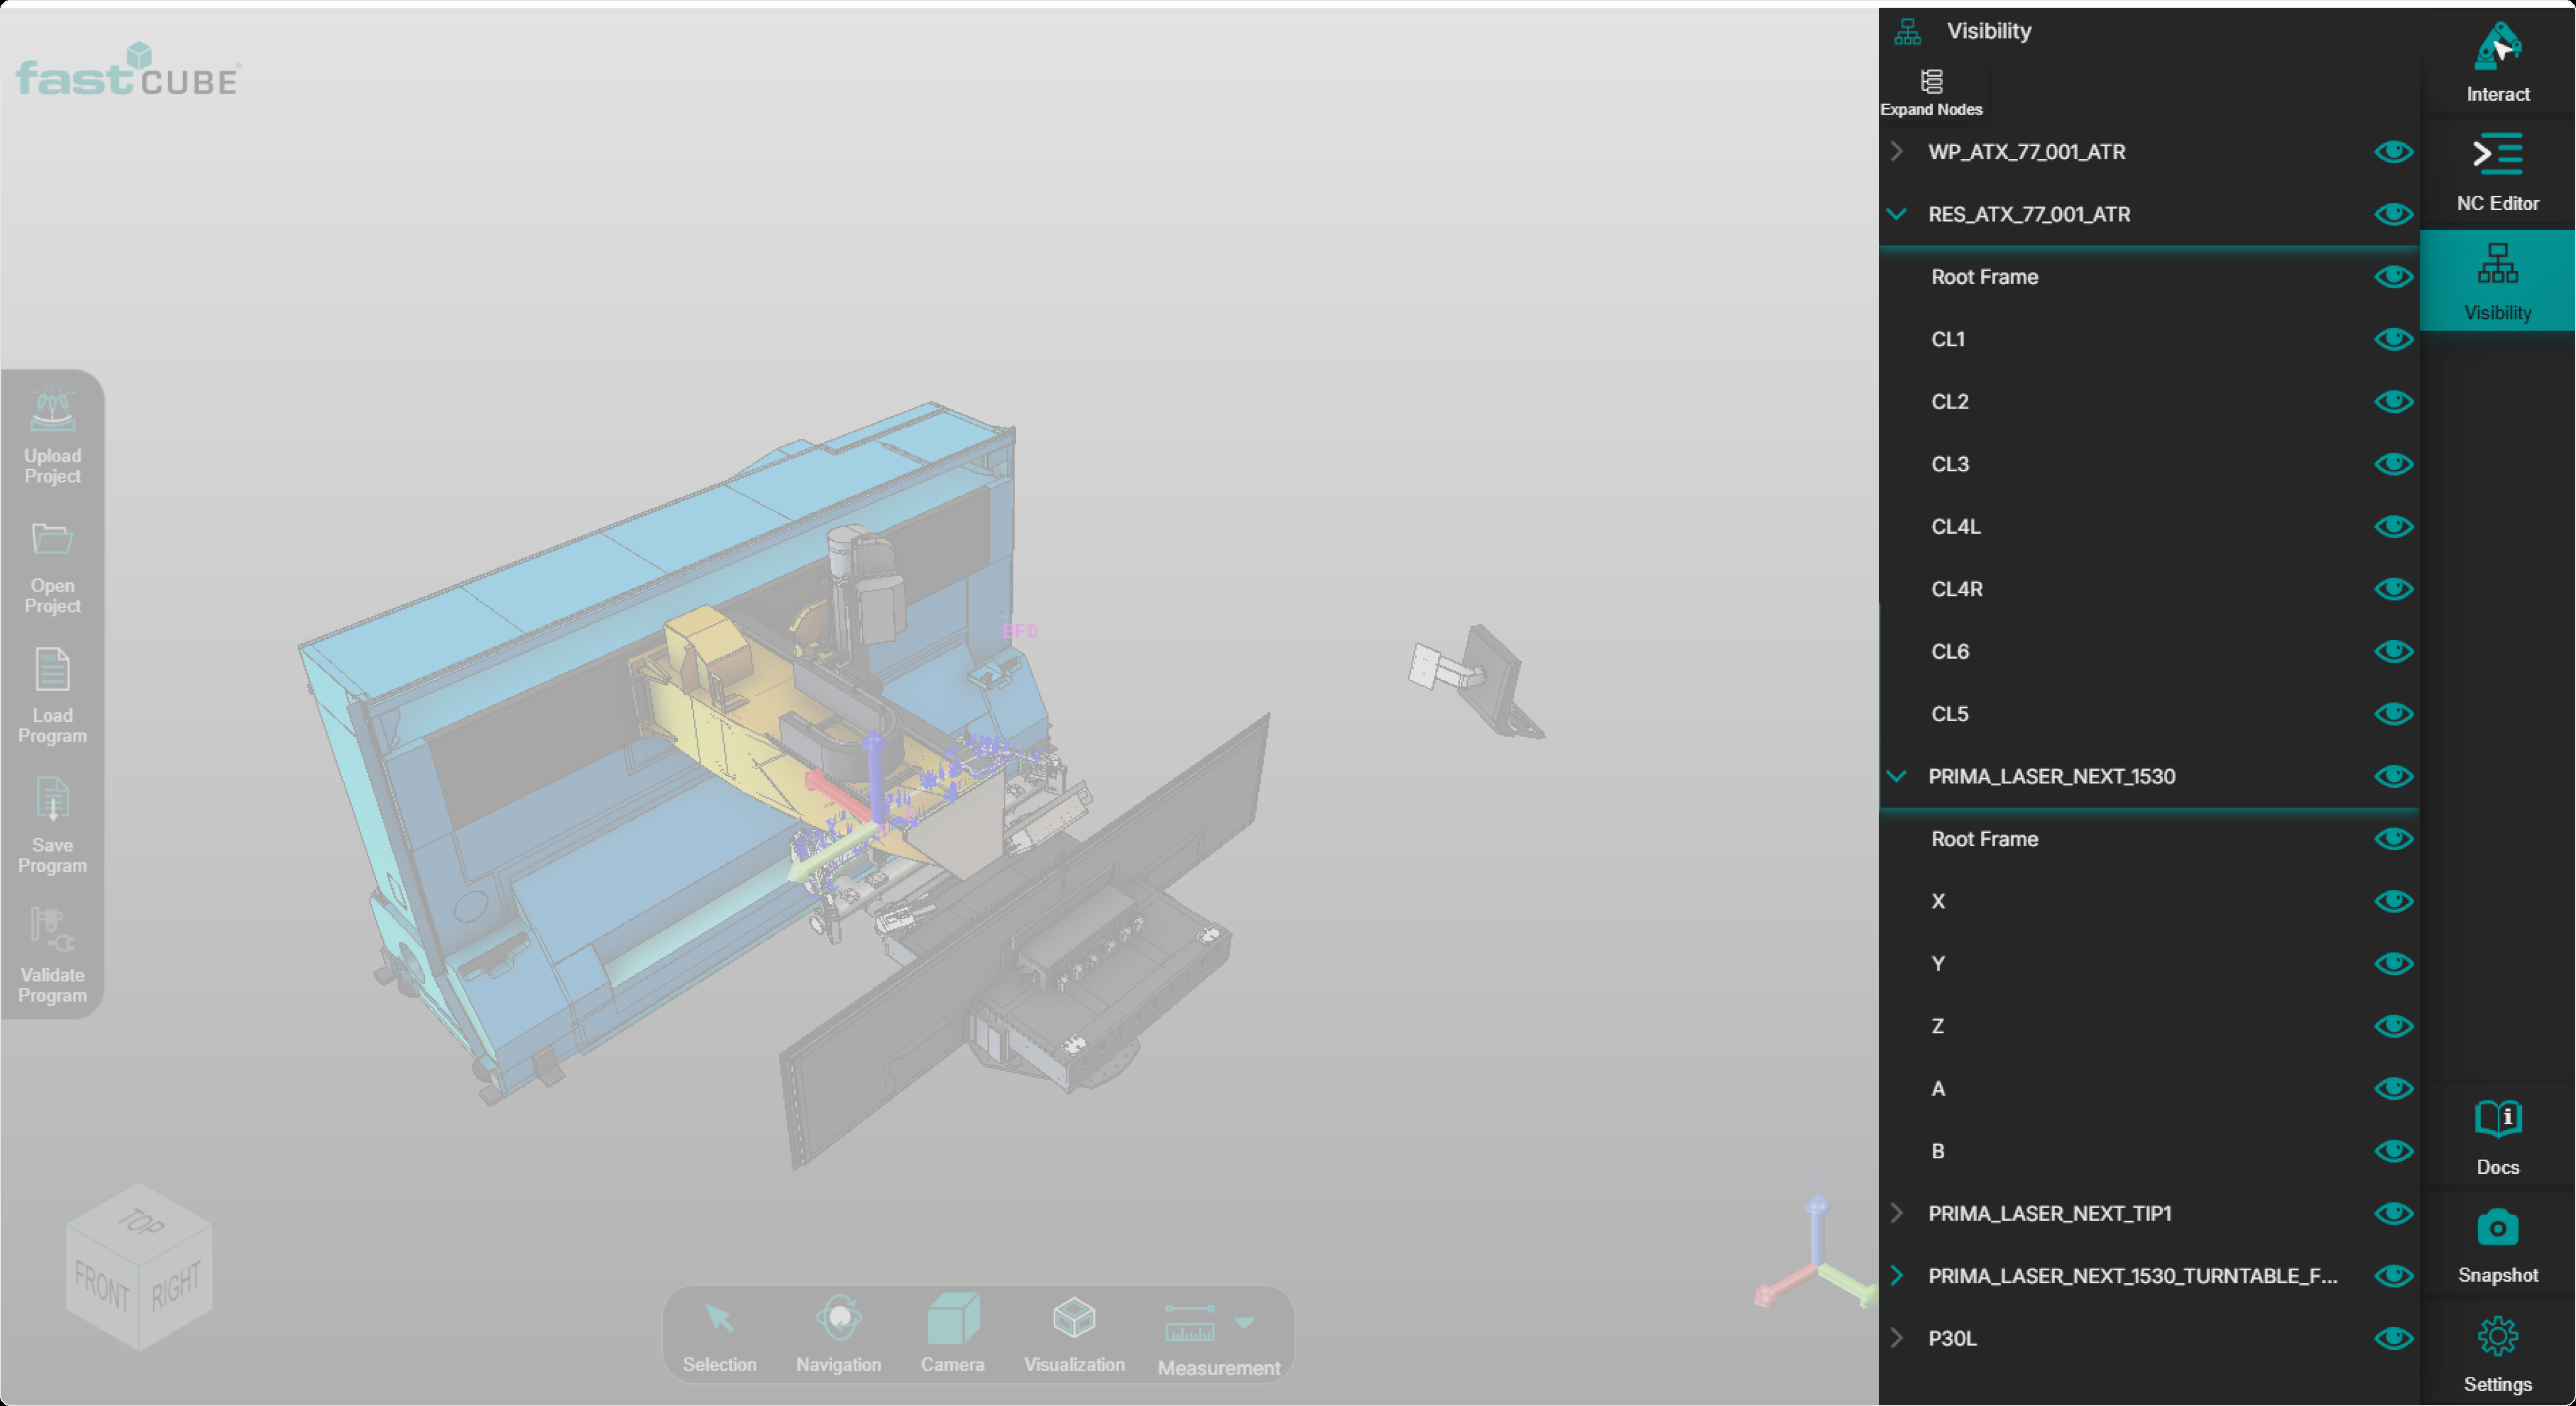
Task: Hide the Z axis node
Action: click(x=2393, y=1025)
